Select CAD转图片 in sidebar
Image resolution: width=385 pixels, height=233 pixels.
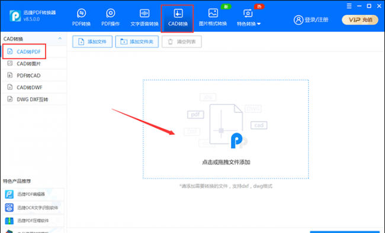tap(34, 63)
